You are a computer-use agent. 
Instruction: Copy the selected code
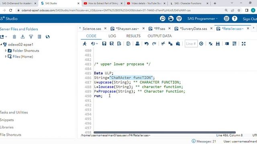pos(170,44)
